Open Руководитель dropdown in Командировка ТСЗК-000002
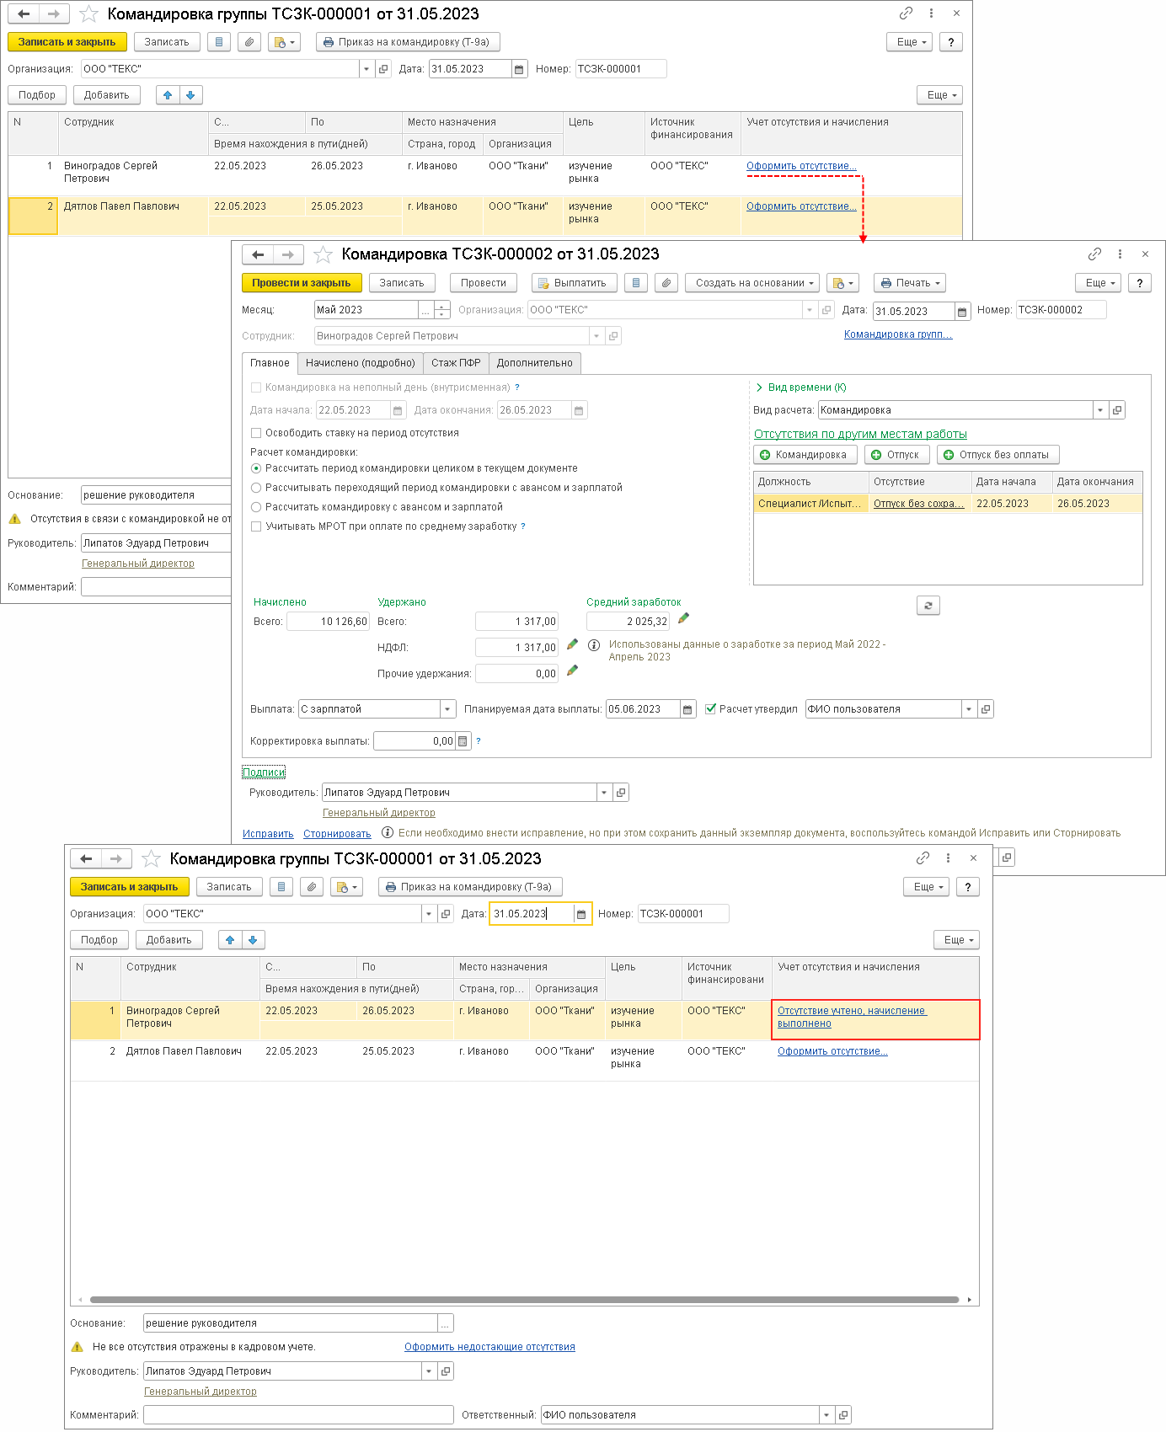This screenshot has width=1166, height=1432. click(x=604, y=793)
